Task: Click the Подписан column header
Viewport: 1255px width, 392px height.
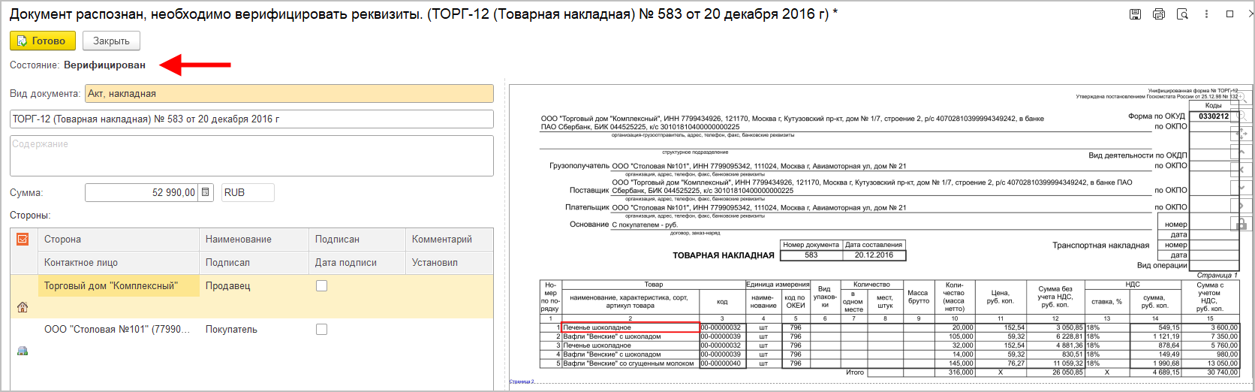Action: coord(357,240)
